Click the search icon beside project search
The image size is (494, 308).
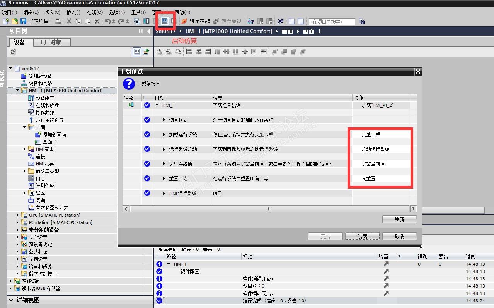point(362,21)
